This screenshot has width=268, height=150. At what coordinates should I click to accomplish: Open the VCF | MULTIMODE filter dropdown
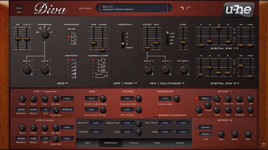[167, 83]
